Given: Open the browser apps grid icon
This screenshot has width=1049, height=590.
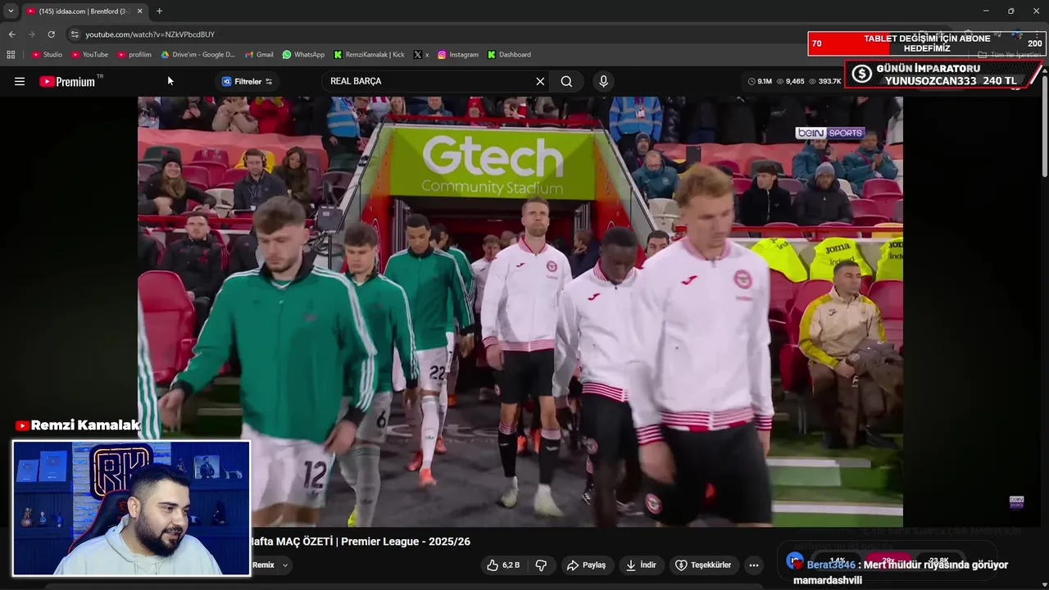Looking at the screenshot, I should click(x=11, y=55).
